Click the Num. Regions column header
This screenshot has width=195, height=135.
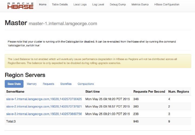tap(179, 92)
